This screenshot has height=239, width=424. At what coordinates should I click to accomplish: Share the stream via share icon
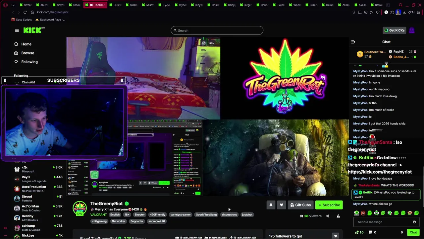[x=328, y=216]
